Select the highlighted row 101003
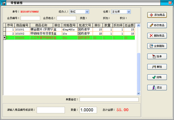 coord(70,38)
